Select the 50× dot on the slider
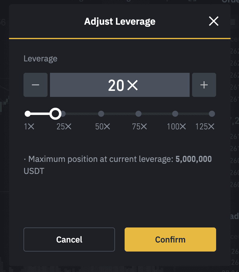Image resolution: width=239 pixels, height=272 pixels. (101, 114)
